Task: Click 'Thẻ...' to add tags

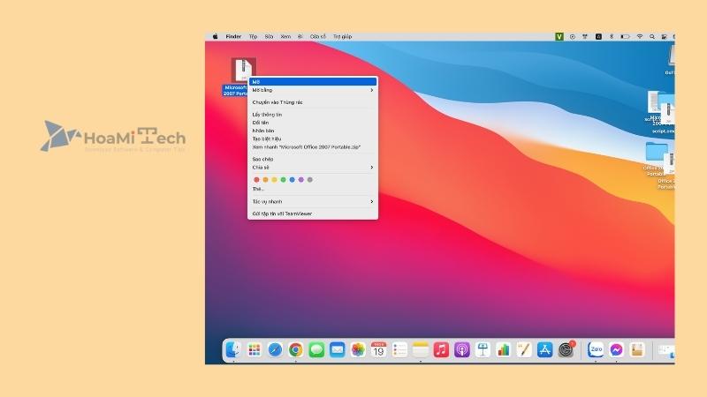Action: tap(258, 189)
